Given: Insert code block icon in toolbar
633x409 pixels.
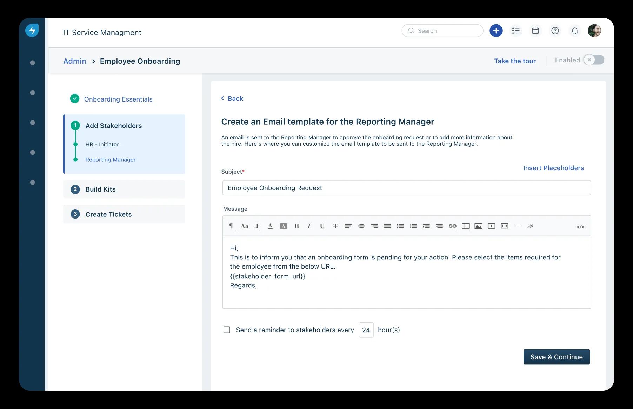Looking at the screenshot, I should pos(505,226).
